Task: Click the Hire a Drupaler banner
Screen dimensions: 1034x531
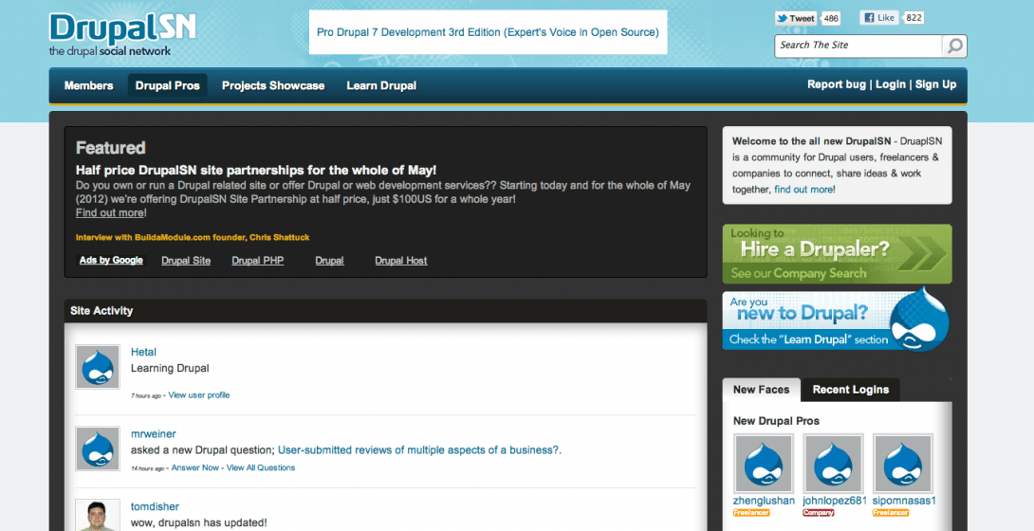Action: (x=837, y=253)
